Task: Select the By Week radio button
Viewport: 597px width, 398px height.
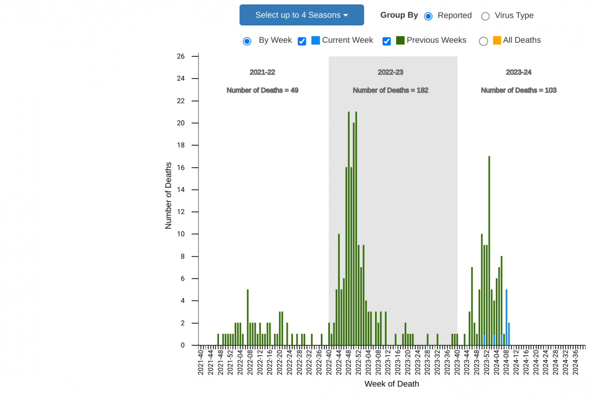Action: 247,41
